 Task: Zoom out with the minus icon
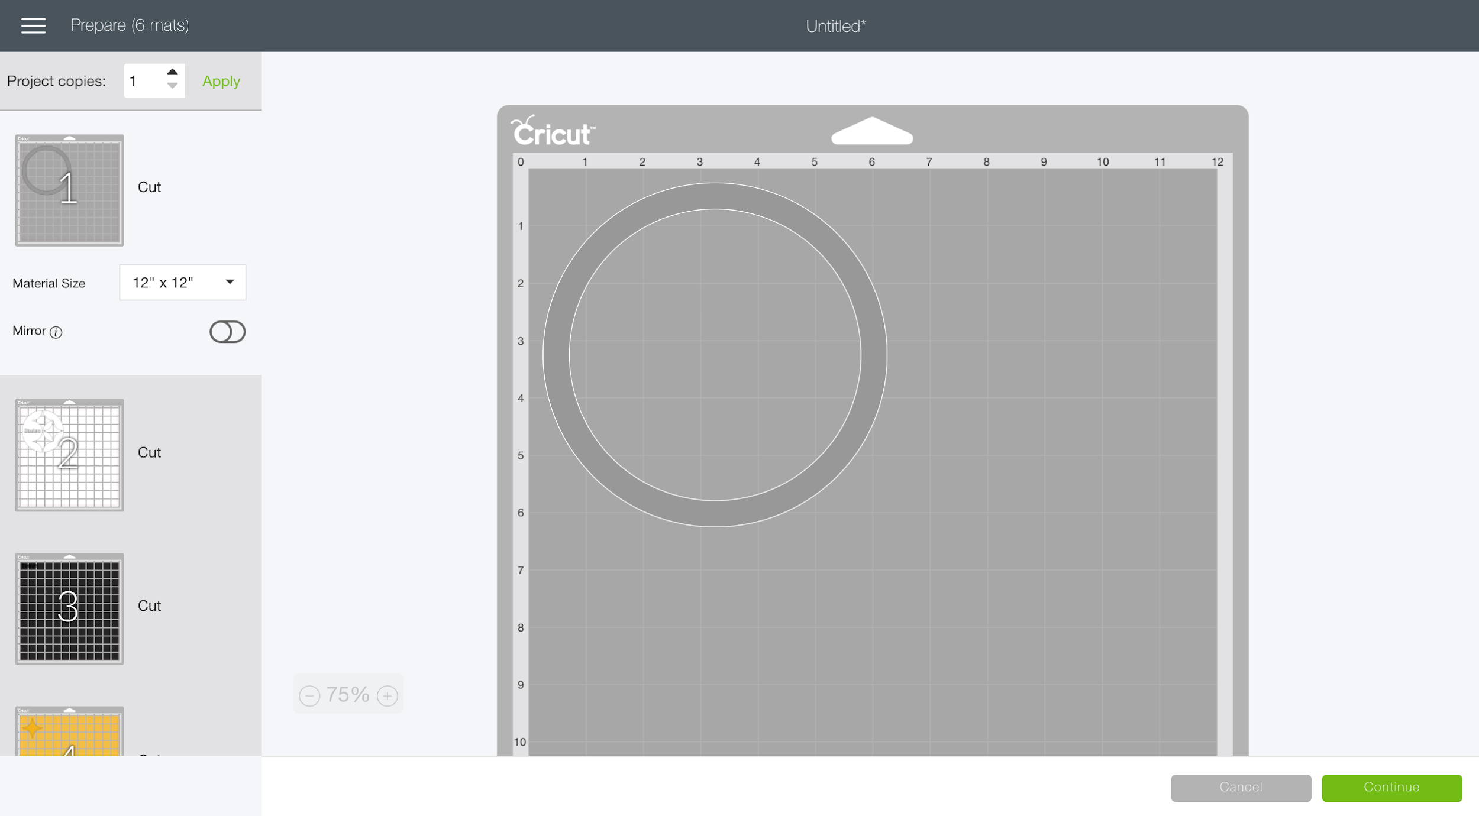pos(309,696)
